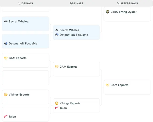Select the QUARTER-FINALS column header
The image size is (153, 122).
(x=127, y=3)
